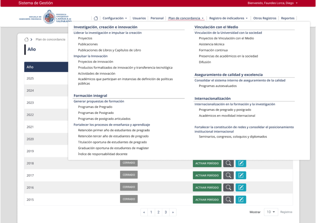Click the 2025 year row
The height and width of the screenshot is (223, 316).
pos(46,78)
